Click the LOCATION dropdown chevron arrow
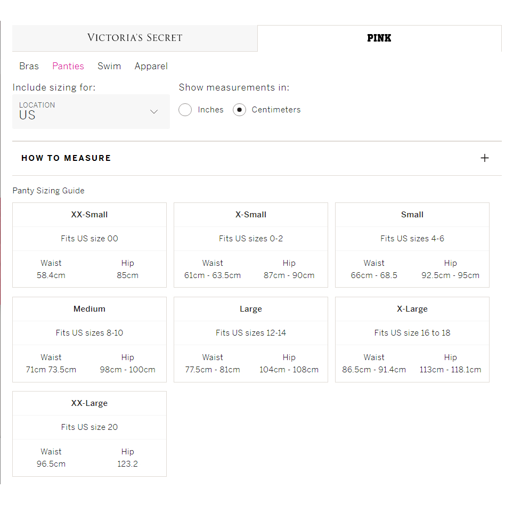 click(154, 112)
